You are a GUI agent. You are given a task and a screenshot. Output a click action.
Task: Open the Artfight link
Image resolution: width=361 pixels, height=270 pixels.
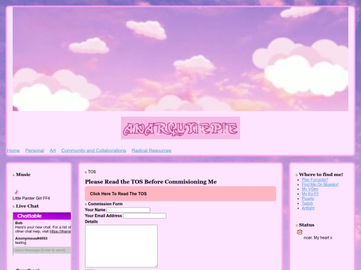(x=308, y=208)
